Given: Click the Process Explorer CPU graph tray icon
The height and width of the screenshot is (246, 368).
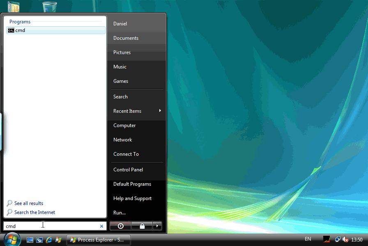Looking at the screenshot, I should tap(327, 239).
